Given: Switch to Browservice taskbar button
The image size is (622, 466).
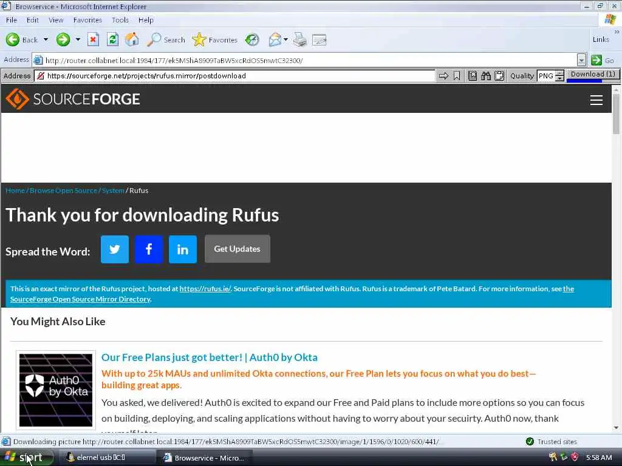Looking at the screenshot, I should (205, 458).
